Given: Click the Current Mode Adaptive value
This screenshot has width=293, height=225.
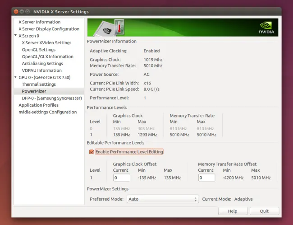Looking at the screenshot, I should 243,199.
